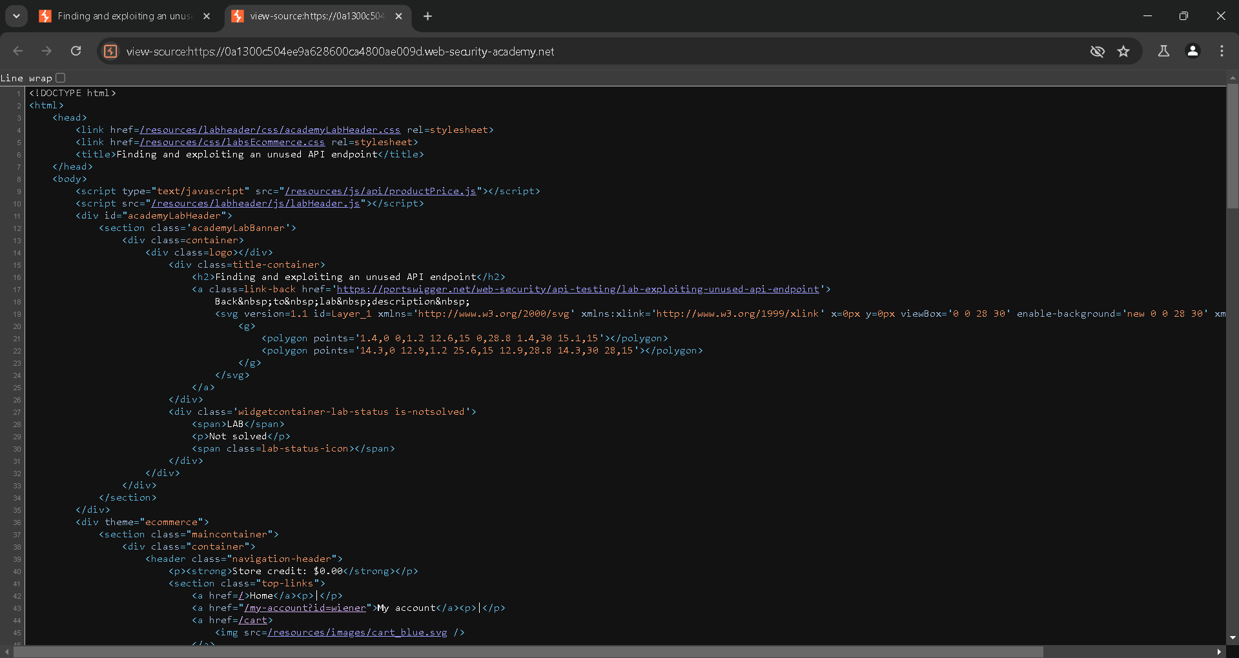Bookmark this page with star icon
The height and width of the screenshot is (658, 1239).
pyautogui.click(x=1123, y=52)
